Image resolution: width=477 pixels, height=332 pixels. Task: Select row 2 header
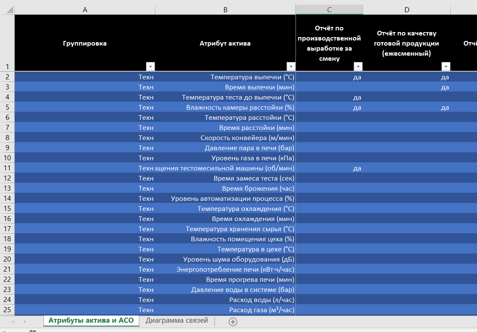(7, 77)
